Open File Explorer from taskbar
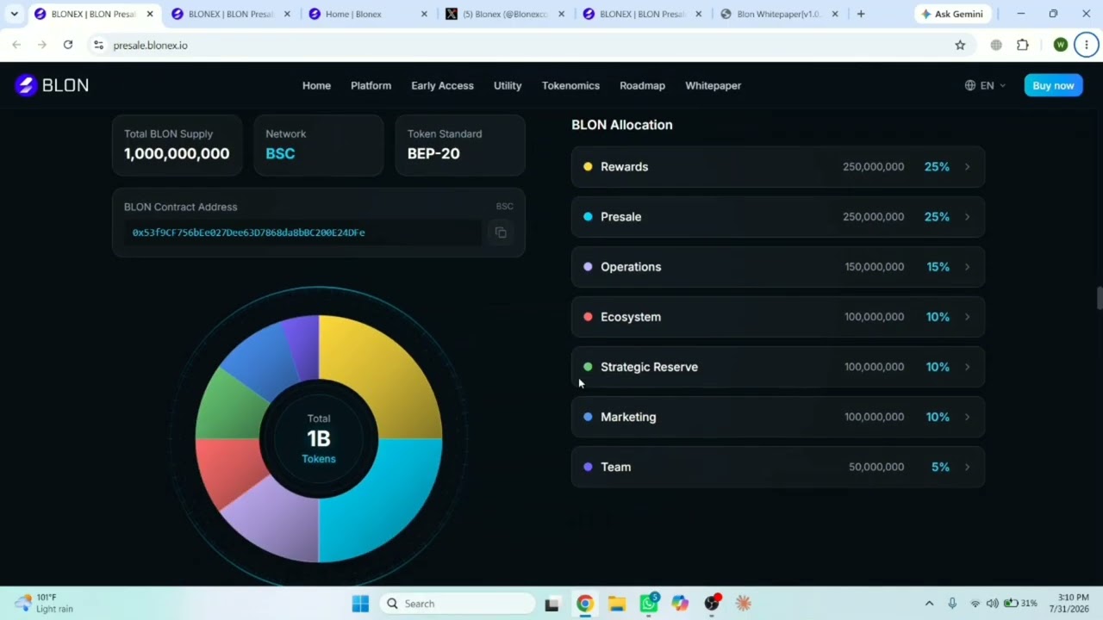 [x=616, y=604]
